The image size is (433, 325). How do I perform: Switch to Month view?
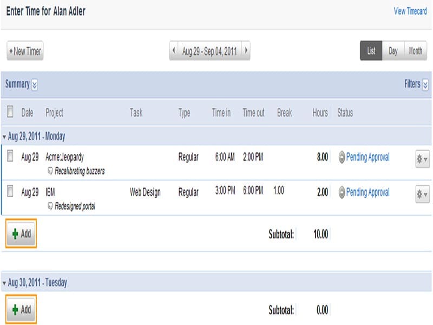coord(415,51)
